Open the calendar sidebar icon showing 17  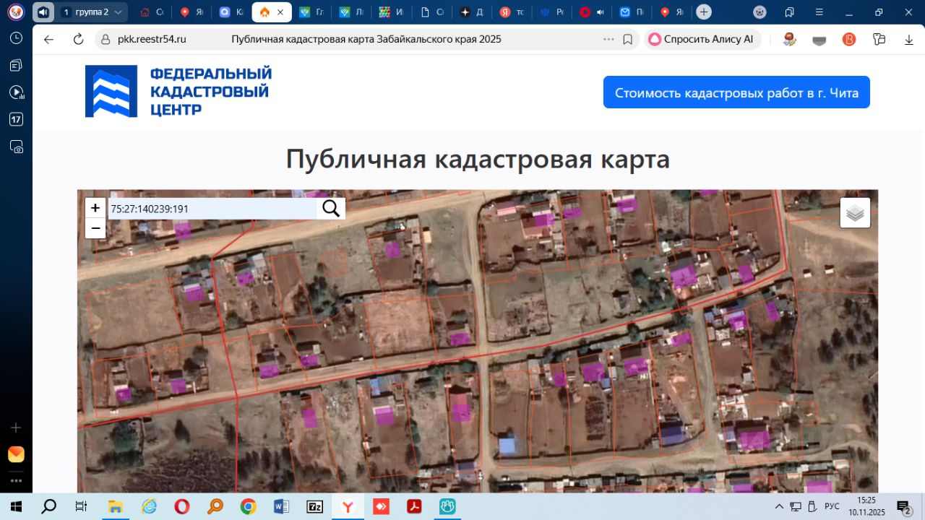[16, 119]
